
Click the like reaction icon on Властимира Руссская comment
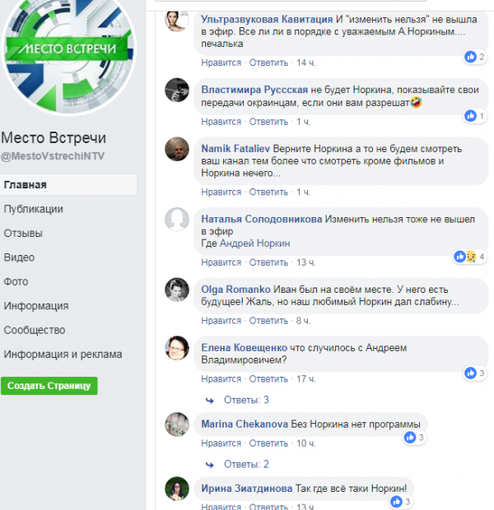click(x=470, y=115)
